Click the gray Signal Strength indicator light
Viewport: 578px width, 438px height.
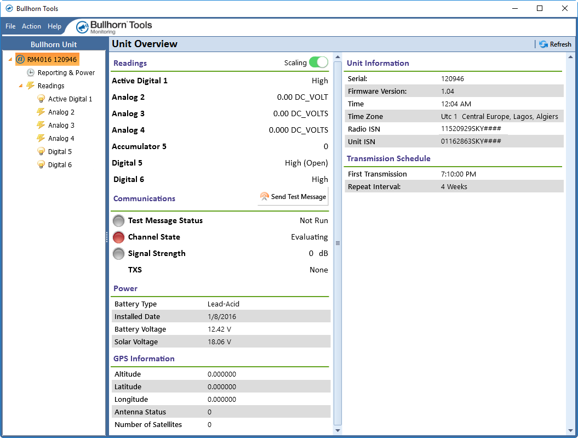118,254
